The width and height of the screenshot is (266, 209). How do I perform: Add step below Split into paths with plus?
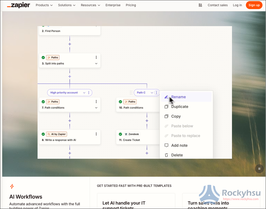(x=70, y=77)
